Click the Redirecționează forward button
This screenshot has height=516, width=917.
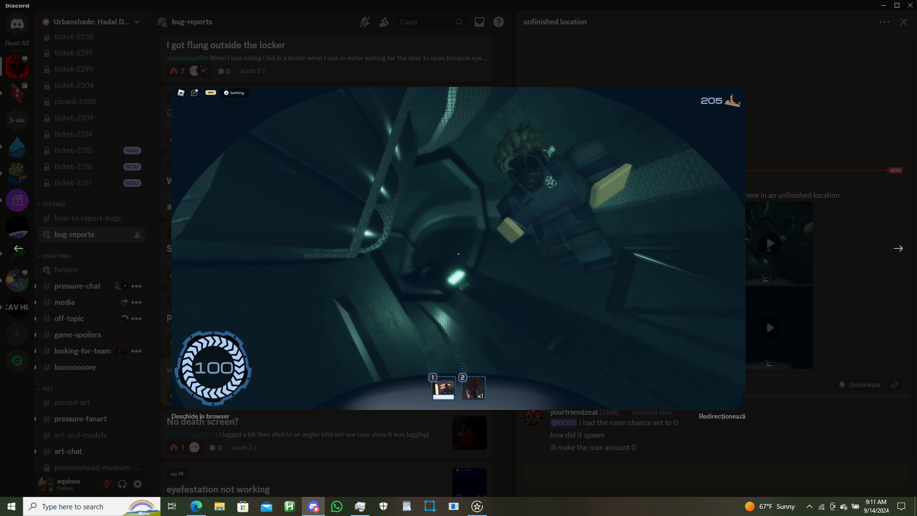click(x=722, y=416)
